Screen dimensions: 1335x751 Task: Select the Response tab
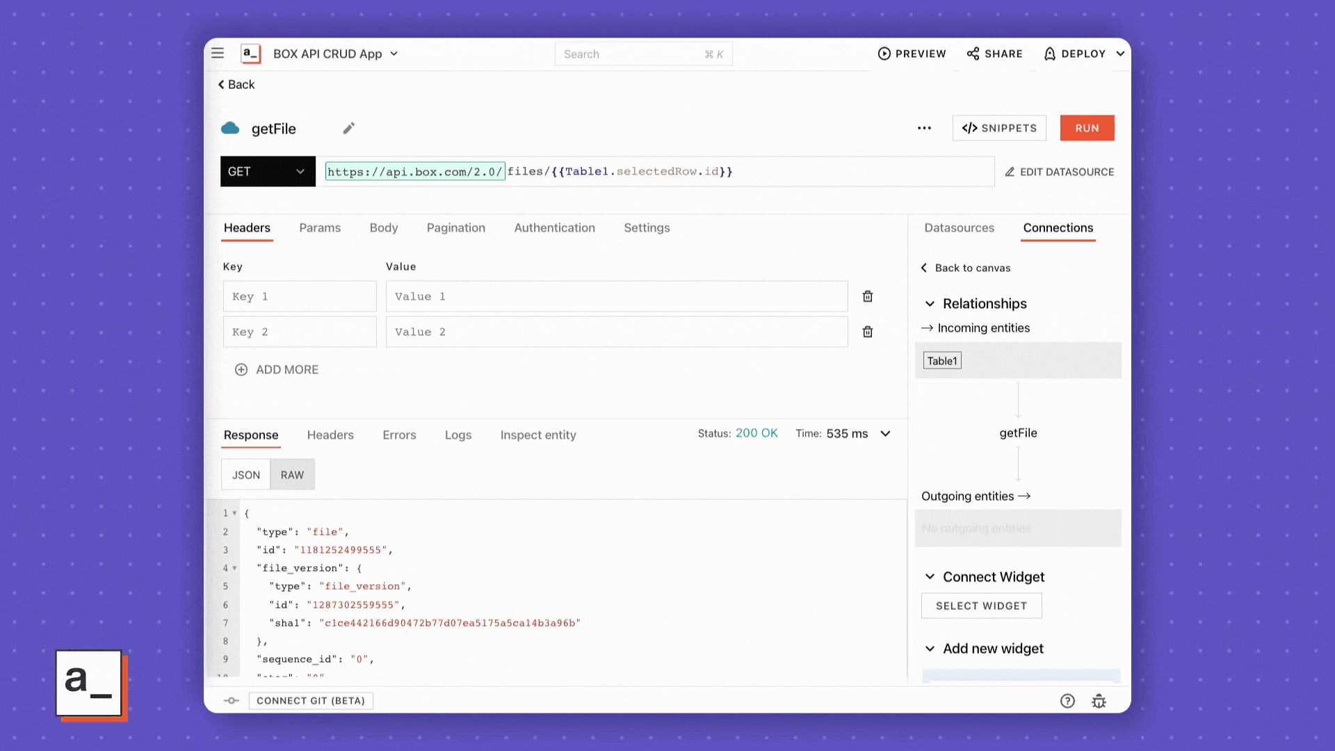coord(251,435)
